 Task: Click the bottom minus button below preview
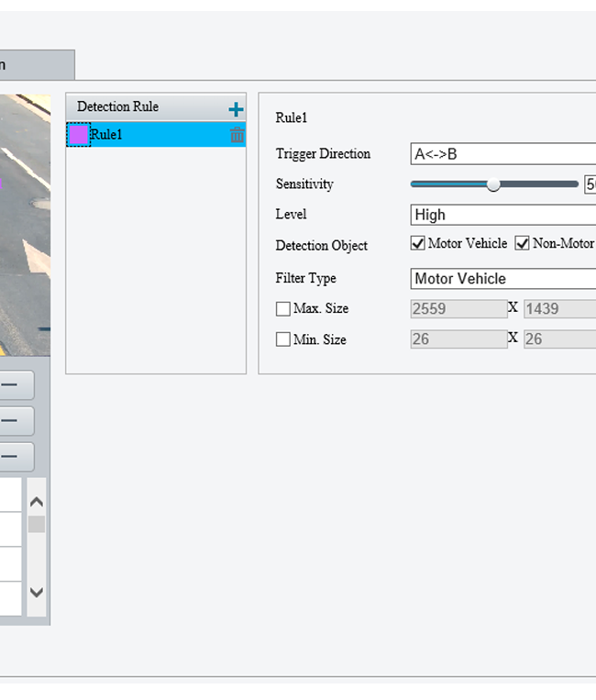pyautogui.click(x=17, y=457)
